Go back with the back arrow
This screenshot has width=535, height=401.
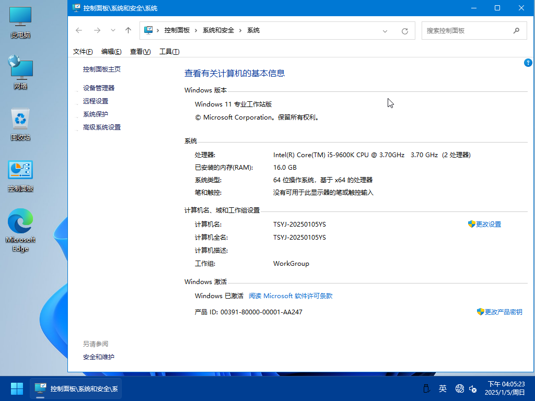(79, 30)
